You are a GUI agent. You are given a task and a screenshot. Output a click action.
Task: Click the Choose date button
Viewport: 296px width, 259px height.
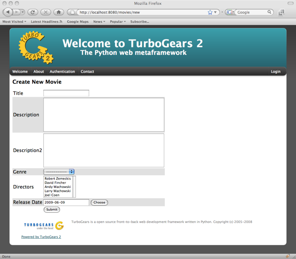coord(99,202)
